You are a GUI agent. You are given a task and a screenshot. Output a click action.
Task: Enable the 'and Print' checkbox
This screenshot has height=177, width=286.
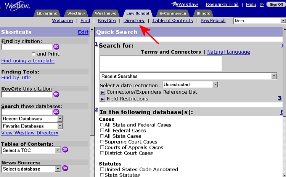[x=34, y=54]
